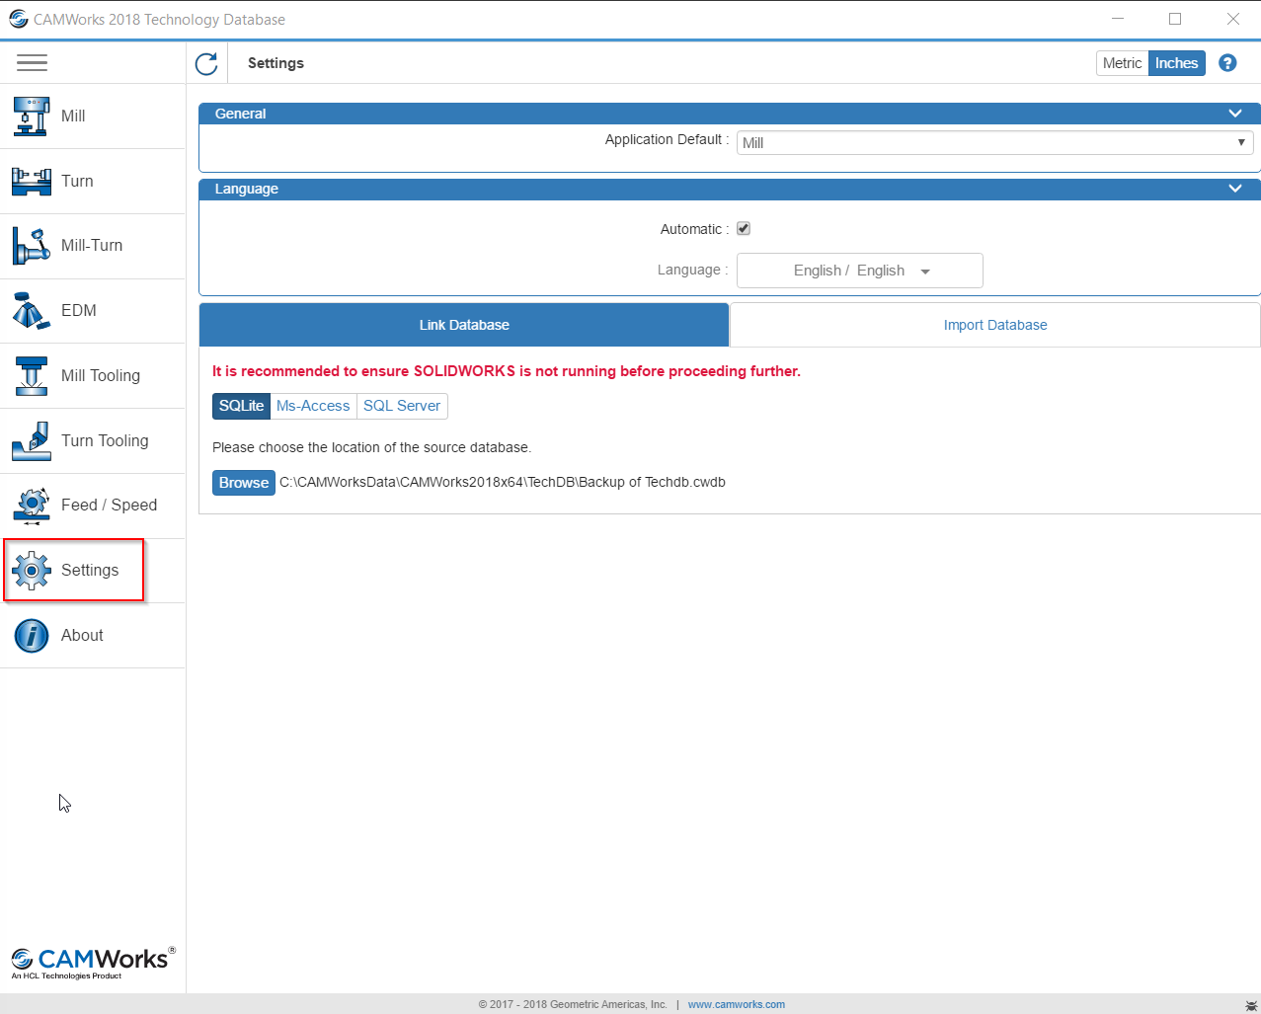The width and height of the screenshot is (1261, 1014).
Task: Select Ms-Access database type
Action: (x=313, y=406)
